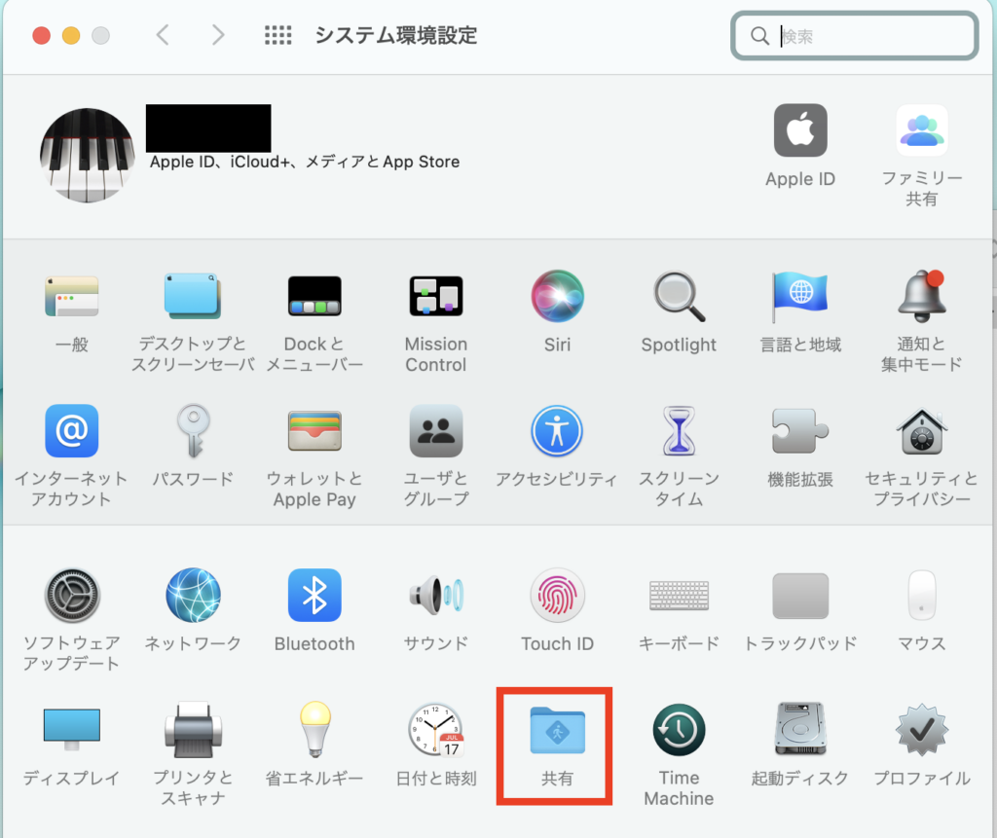Click 'Apple ID、iCloud+、メディアとApp Store' text
The height and width of the screenshot is (838, 997).
(x=305, y=163)
